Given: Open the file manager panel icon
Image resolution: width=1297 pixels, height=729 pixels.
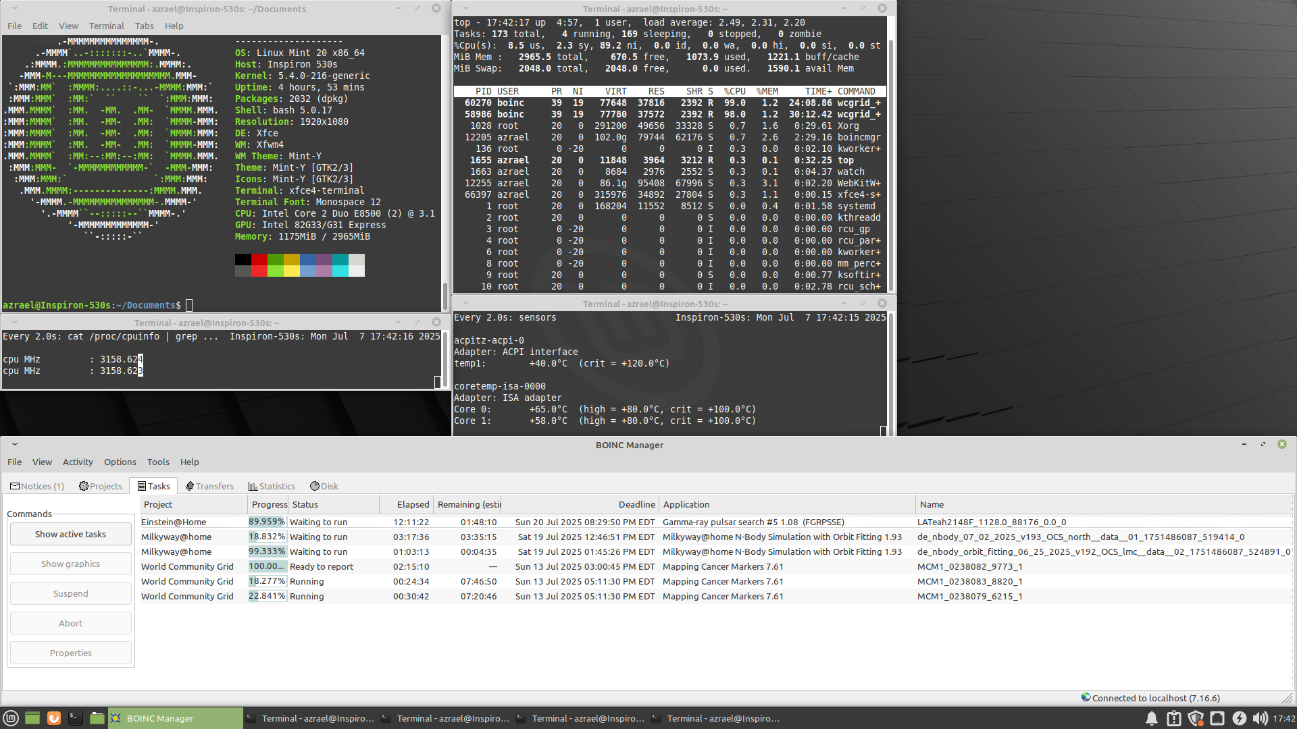Looking at the screenshot, I should [x=97, y=718].
